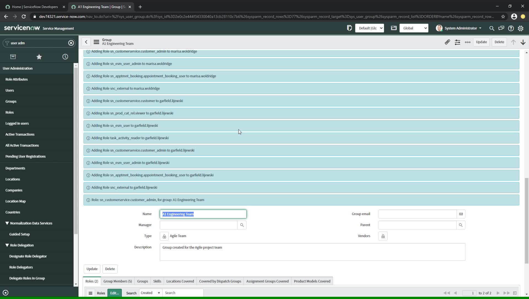Click the Group email envelope icon

(461, 214)
